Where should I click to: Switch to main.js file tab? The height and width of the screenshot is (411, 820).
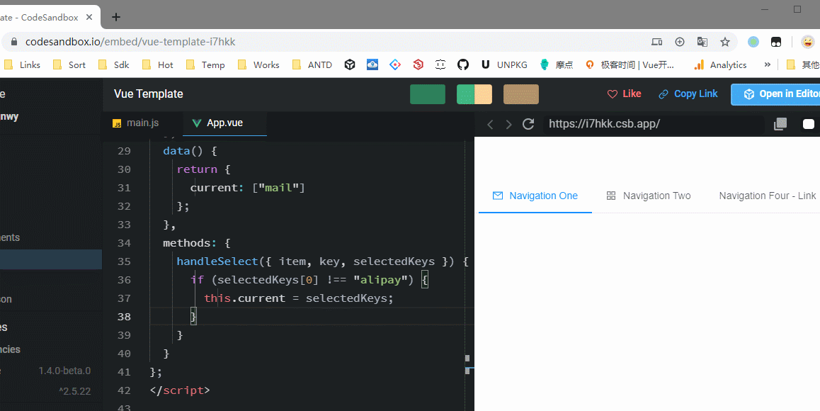point(135,123)
